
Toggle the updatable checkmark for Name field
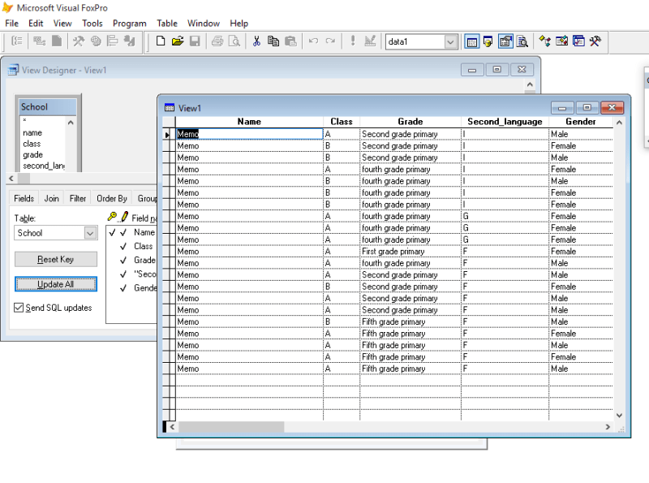pyautogui.click(x=123, y=232)
